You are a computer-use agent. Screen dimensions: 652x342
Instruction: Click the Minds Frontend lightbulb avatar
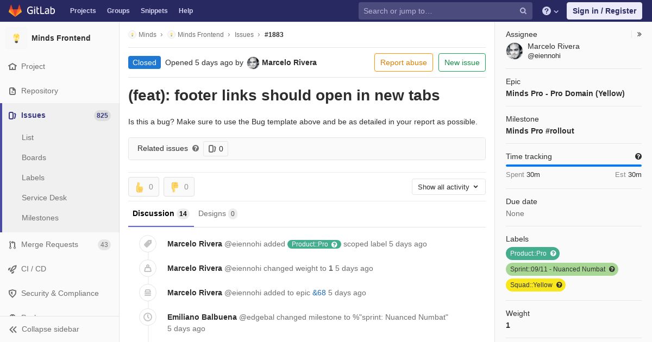click(x=16, y=38)
